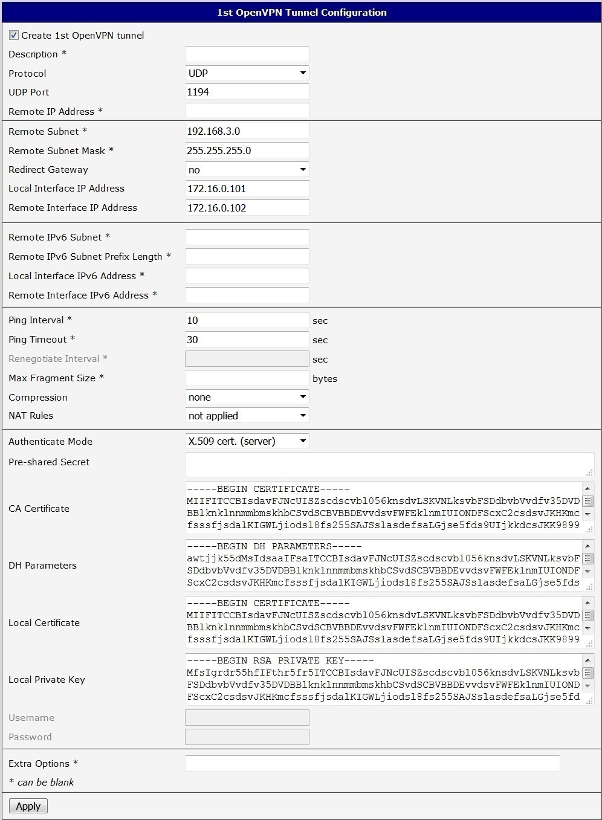This screenshot has width=602, height=820.
Task: Click the Password disabled field
Action: click(x=247, y=737)
